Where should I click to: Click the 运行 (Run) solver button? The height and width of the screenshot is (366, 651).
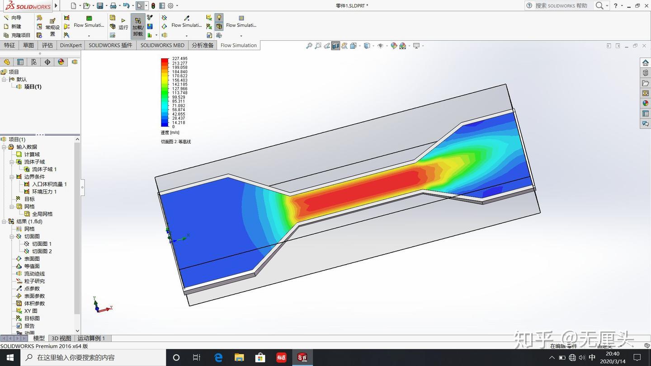123,24
